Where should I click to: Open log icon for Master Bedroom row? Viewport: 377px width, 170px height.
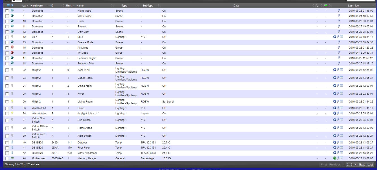tap(341, 153)
